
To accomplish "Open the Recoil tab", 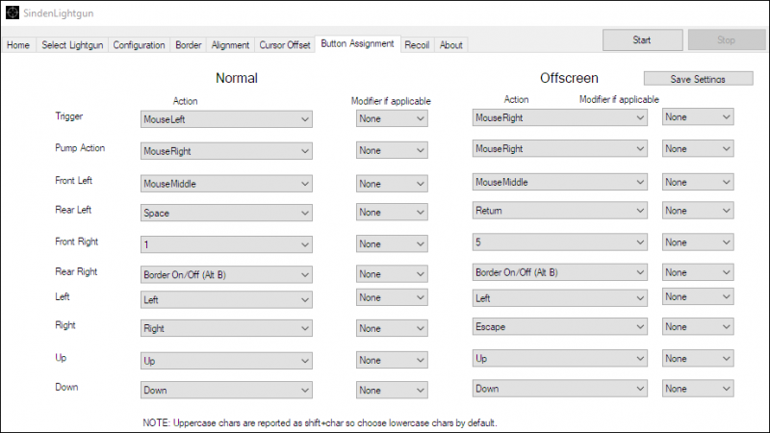I will 417,45.
